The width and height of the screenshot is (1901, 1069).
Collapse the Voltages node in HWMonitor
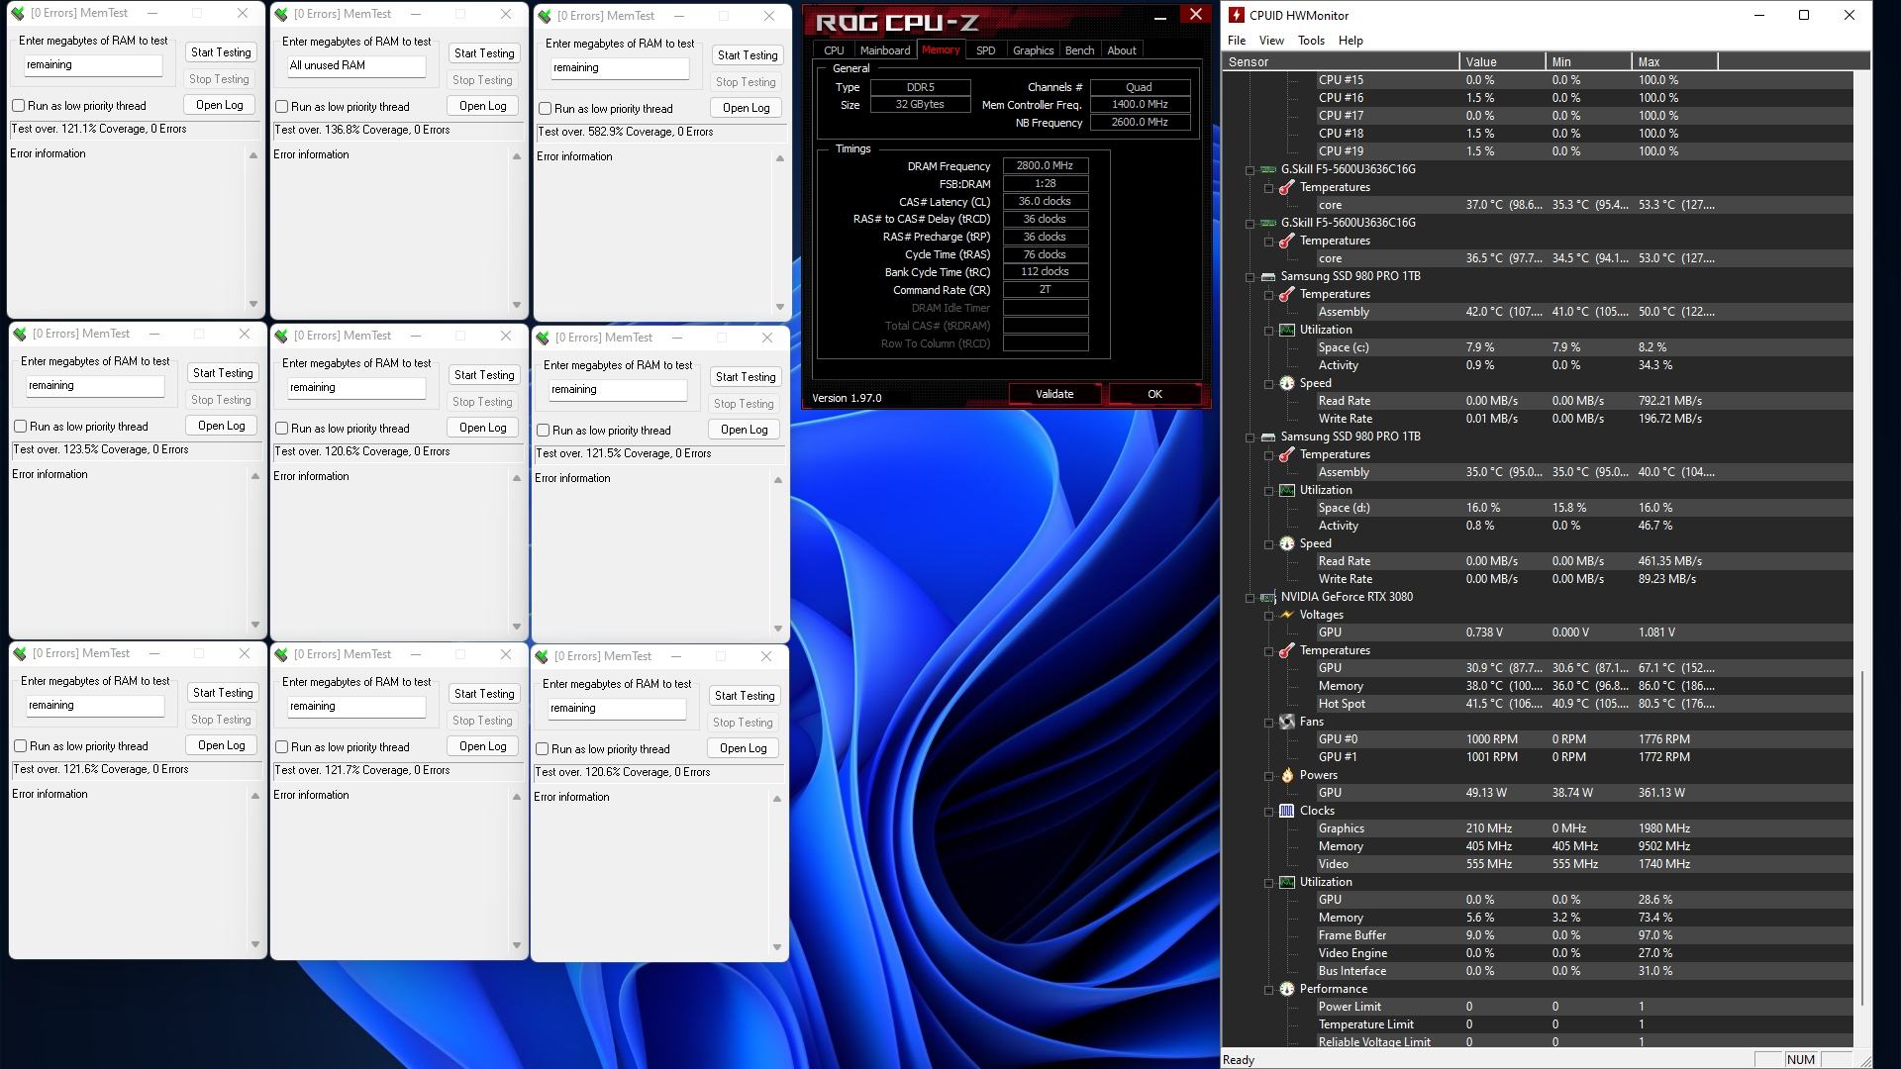1269,616
